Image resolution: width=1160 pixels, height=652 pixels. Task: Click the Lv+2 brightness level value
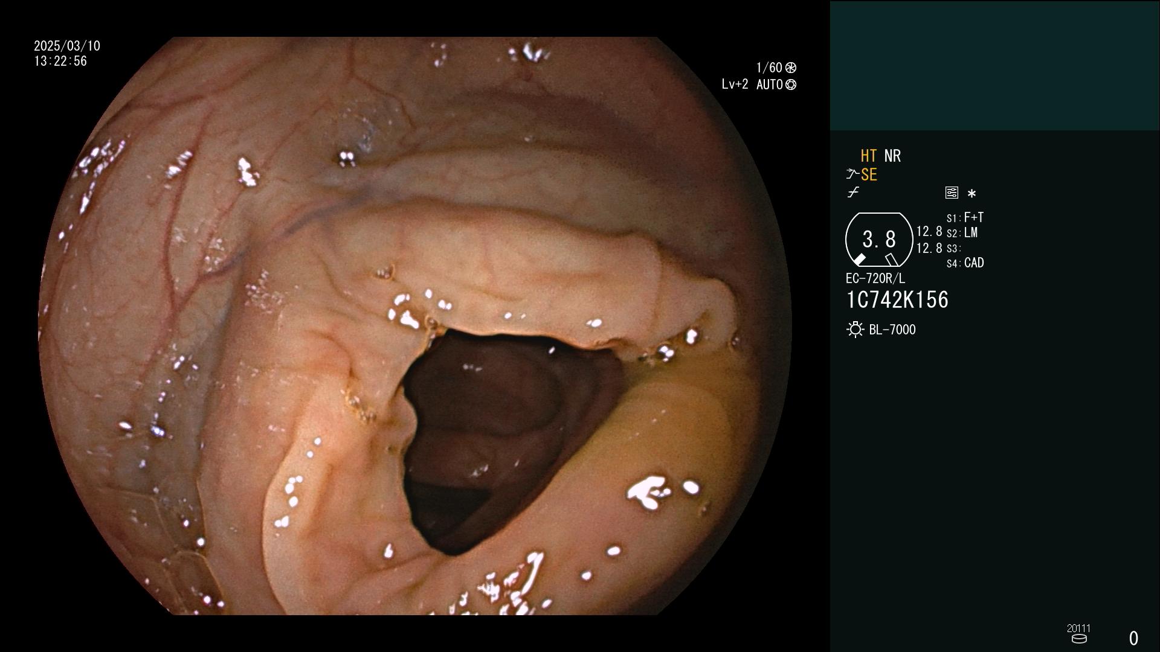[x=735, y=85]
